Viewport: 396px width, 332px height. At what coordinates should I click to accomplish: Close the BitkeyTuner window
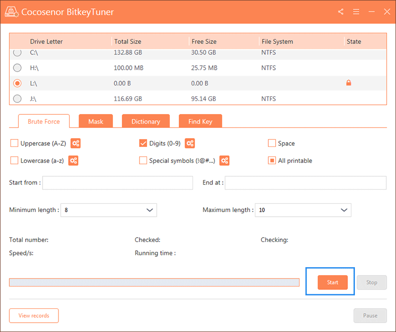pos(387,11)
